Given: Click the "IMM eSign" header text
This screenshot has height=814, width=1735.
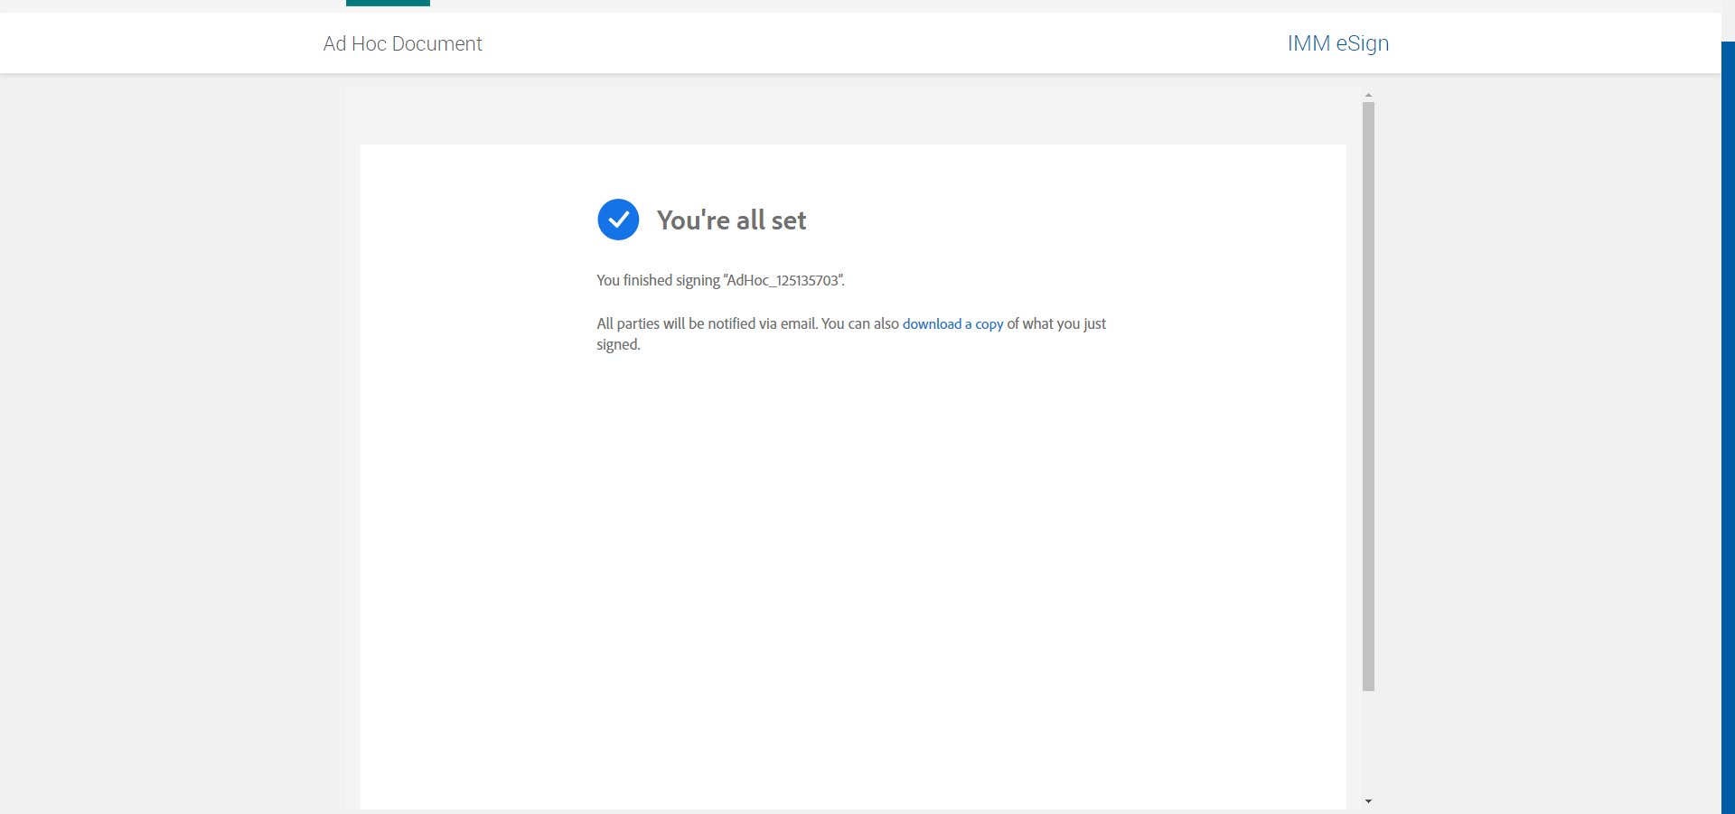Looking at the screenshot, I should click(1338, 43).
